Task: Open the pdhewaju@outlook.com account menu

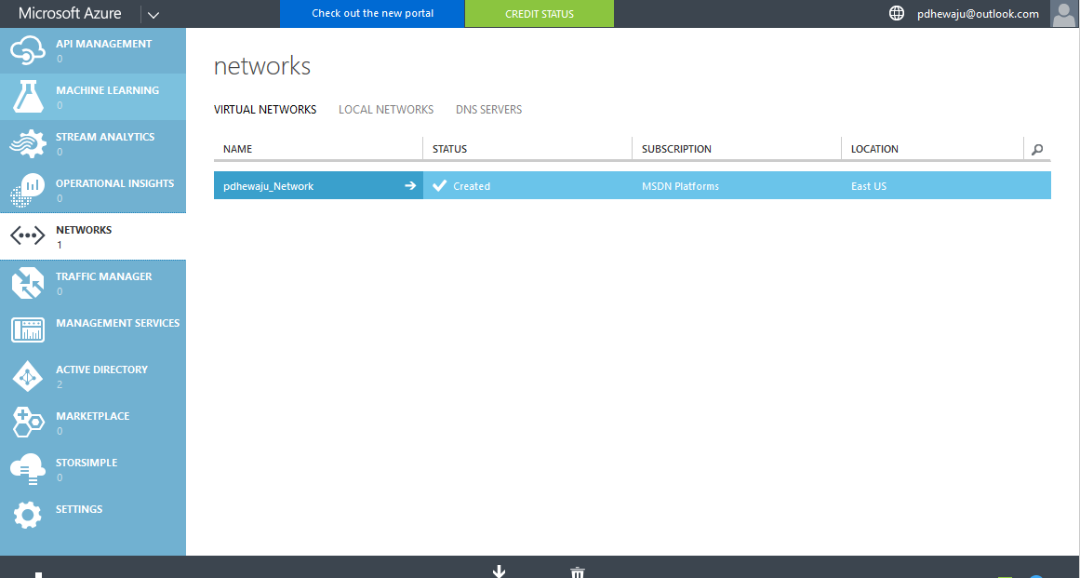Action: (x=978, y=14)
